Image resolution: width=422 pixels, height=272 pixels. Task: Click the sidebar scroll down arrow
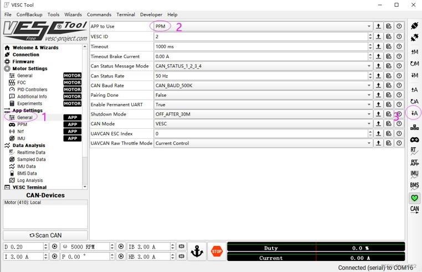(85, 186)
